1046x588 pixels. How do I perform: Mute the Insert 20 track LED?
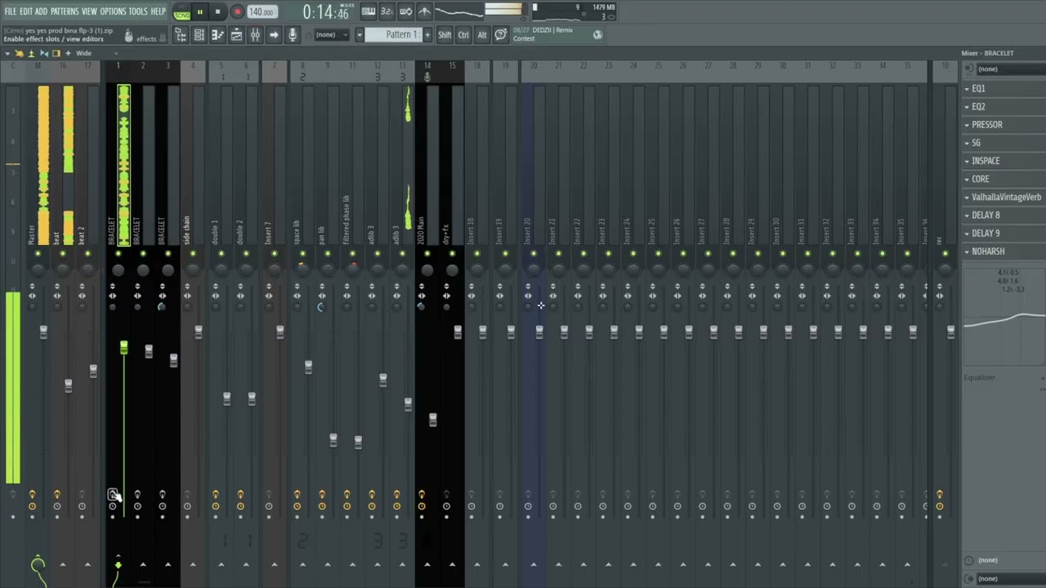coord(534,254)
